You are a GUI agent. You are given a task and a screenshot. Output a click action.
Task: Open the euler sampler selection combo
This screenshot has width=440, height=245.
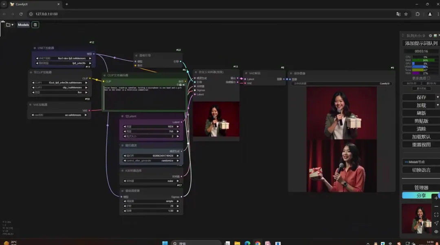click(151, 181)
